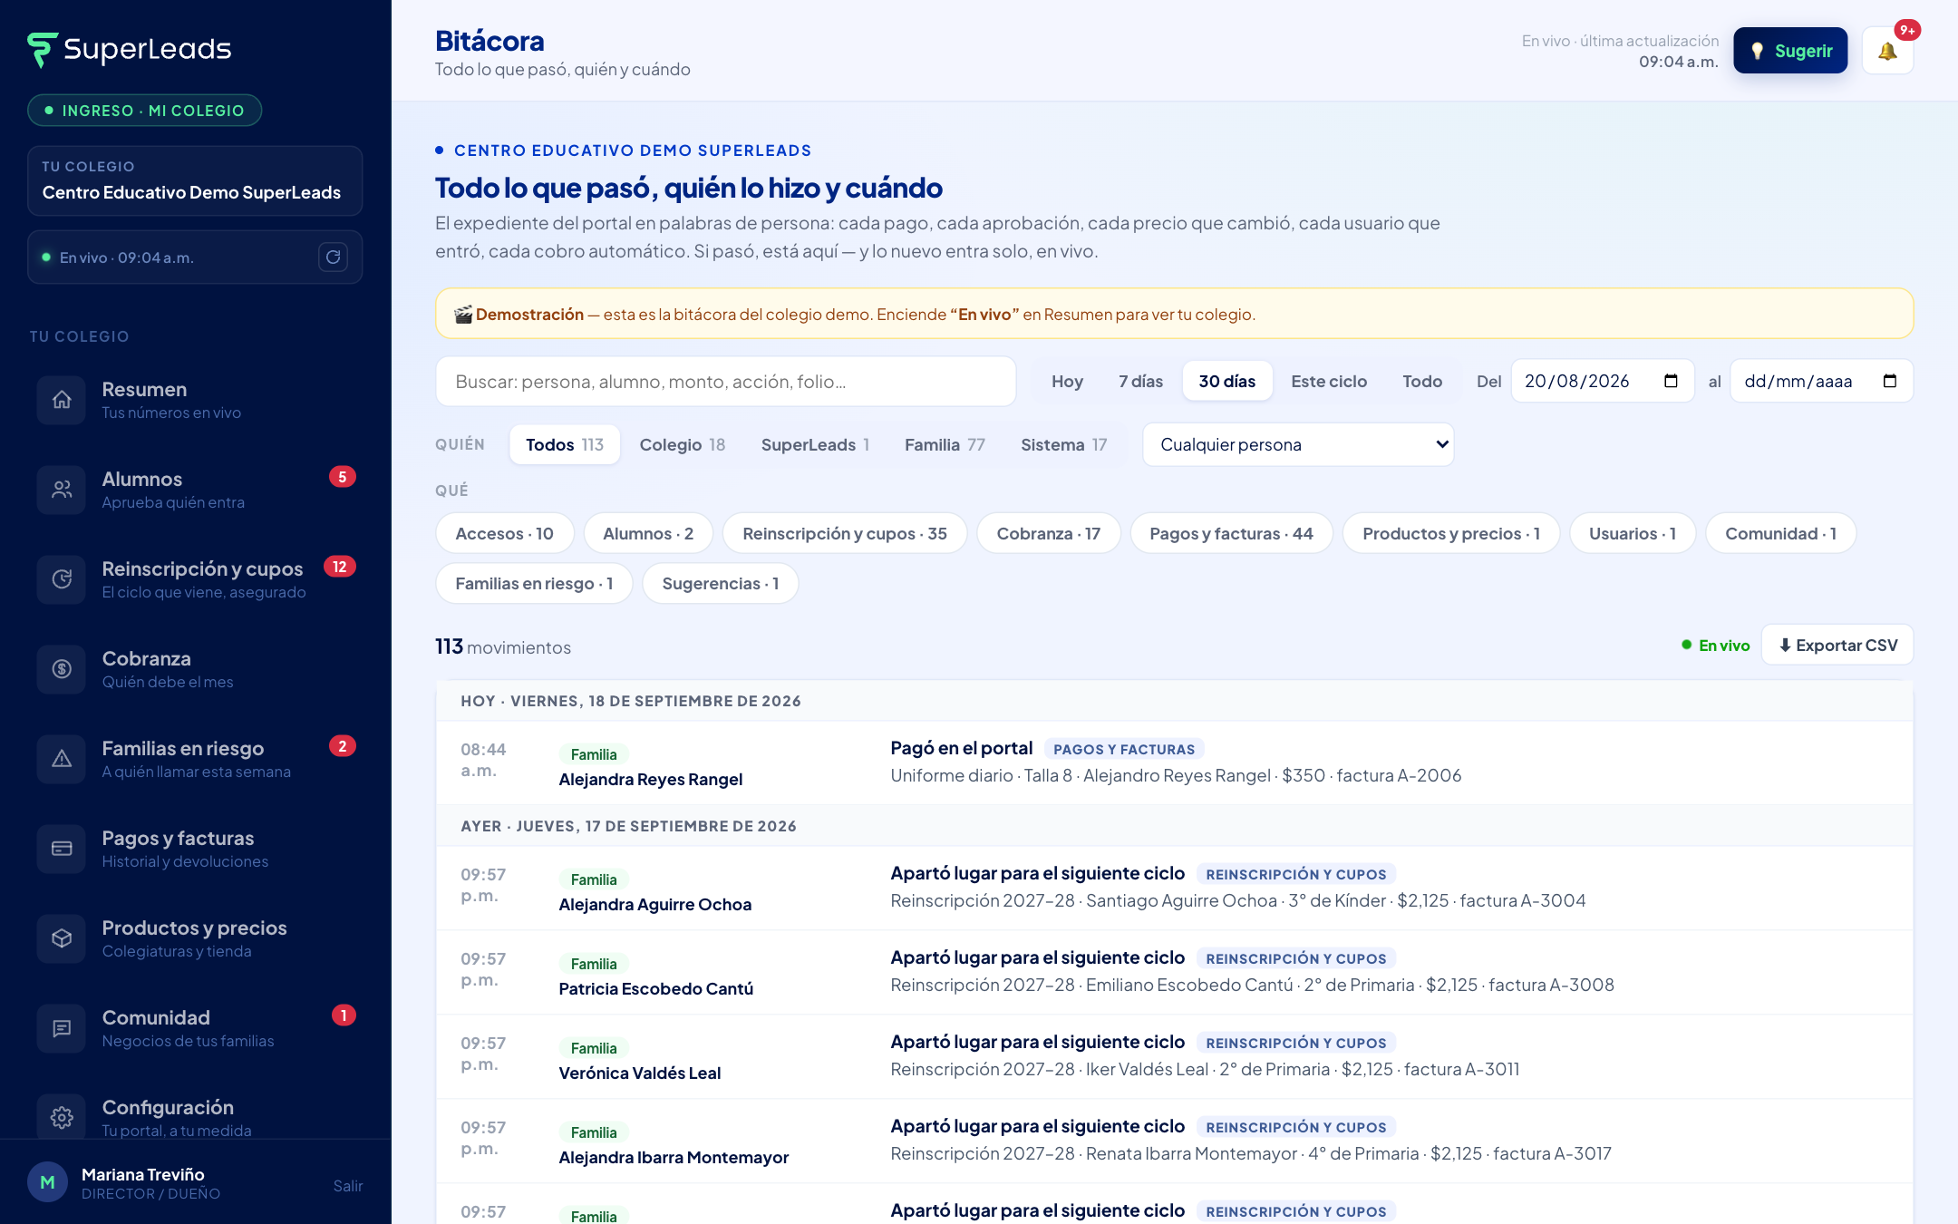1958x1224 pixels.
Task: Switch to the Colegio 18 tab
Action: click(682, 444)
